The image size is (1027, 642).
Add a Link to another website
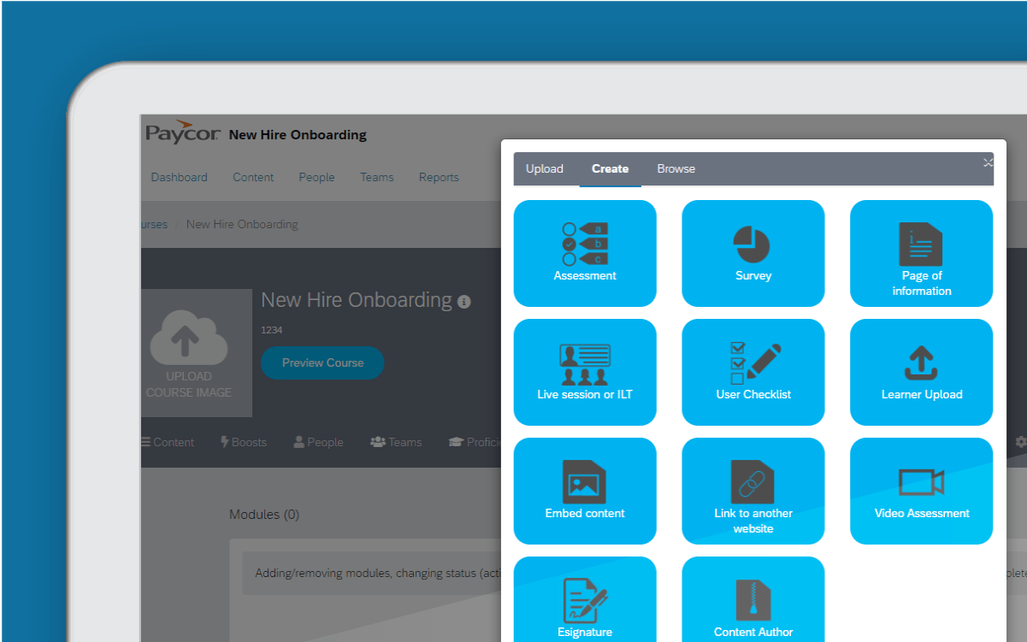[x=753, y=491]
